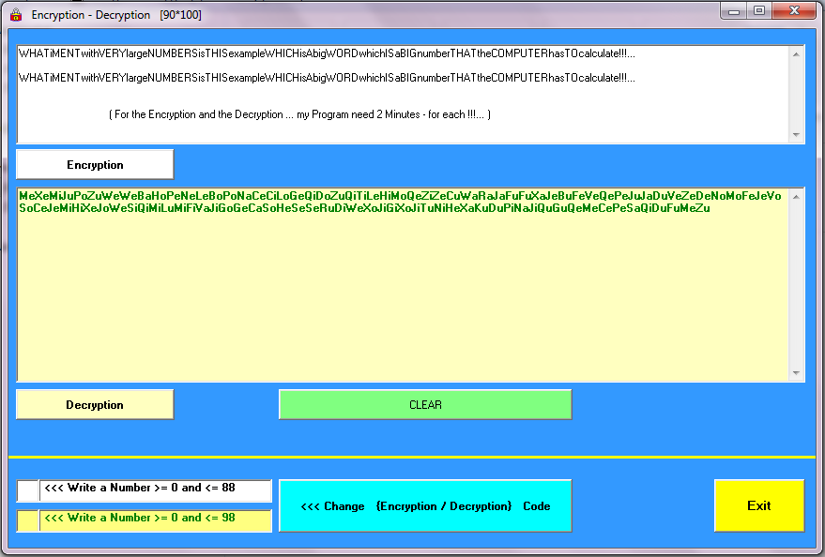825x557 pixels.
Task: Focus the small white number box for <= 88
Action: tap(27, 490)
